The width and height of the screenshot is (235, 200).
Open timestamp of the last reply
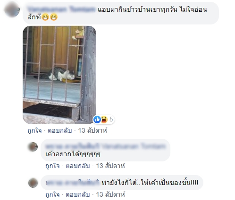tap(110, 194)
